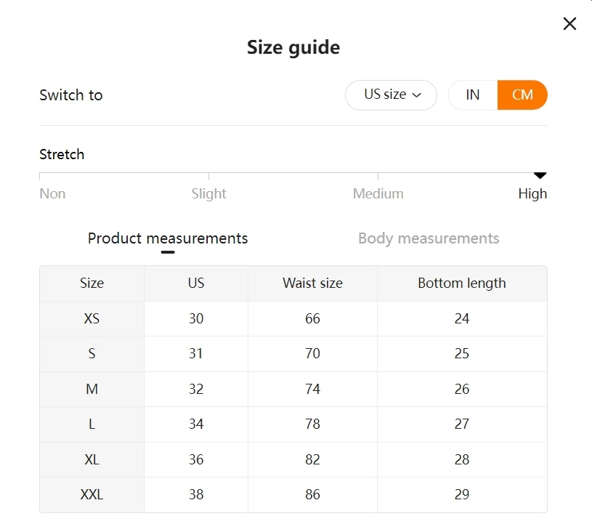The width and height of the screenshot is (592, 532).
Task: Click the M size cell
Action: pos(92,389)
